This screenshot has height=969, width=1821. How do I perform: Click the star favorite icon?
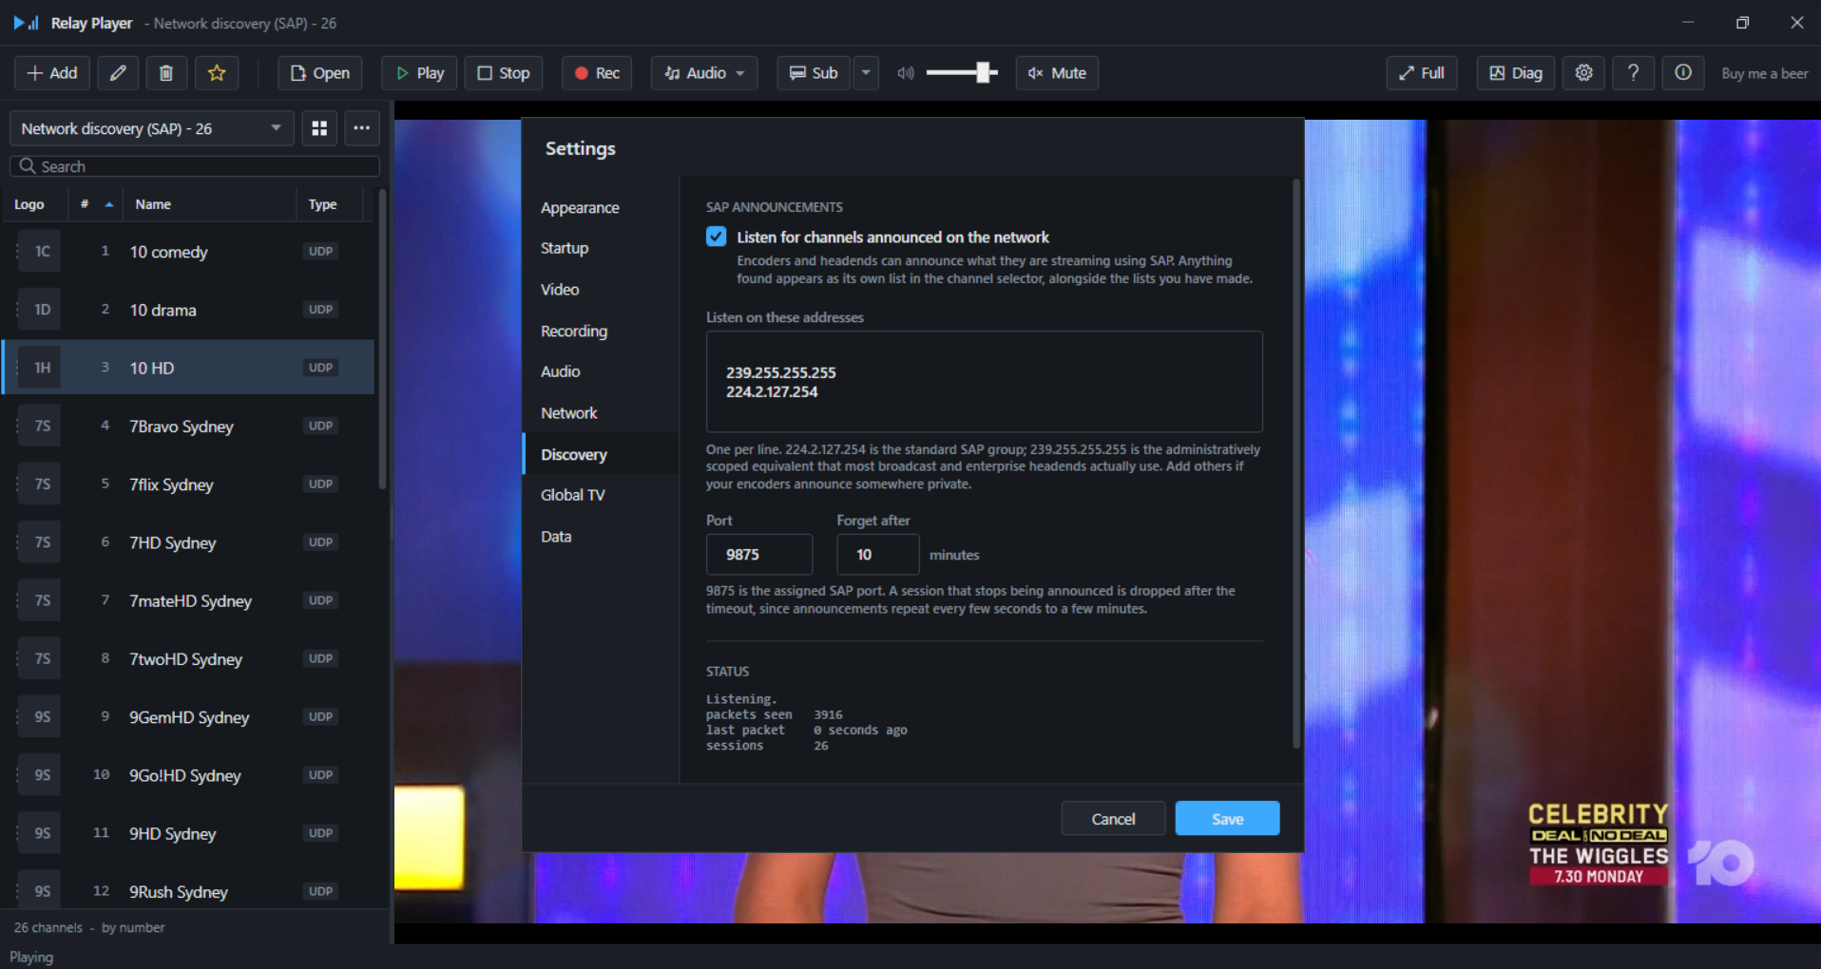pos(217,73)
